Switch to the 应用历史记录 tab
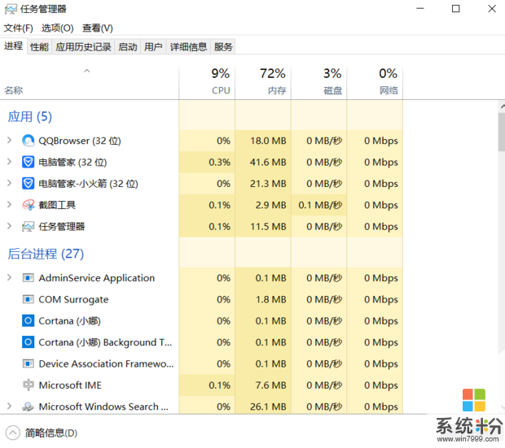The image size is (505, 448). click(x=83, y=47)
